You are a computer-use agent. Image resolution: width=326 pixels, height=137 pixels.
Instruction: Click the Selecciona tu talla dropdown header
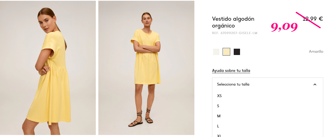[x=268, y=84]
